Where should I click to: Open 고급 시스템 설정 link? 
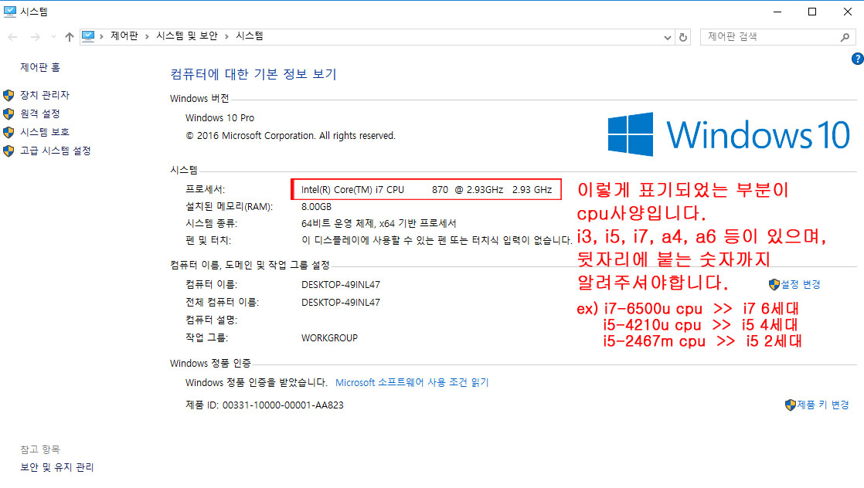pos(56,151)
